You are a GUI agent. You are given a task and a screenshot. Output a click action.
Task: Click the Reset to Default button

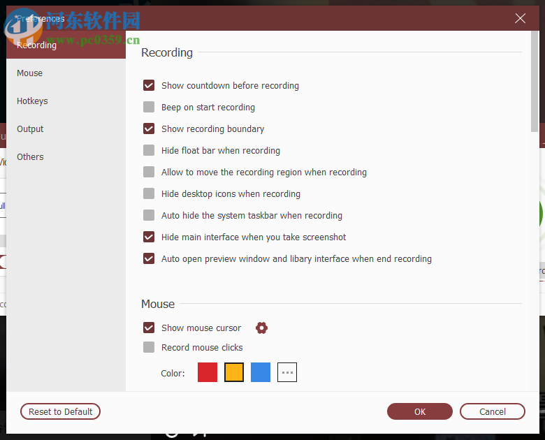coord(61,411)
